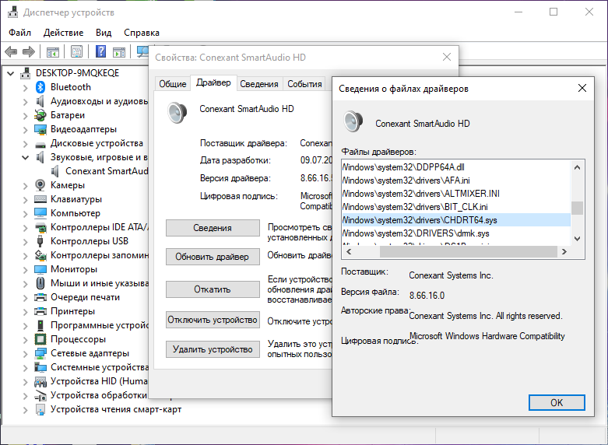Collapse the DESKTOP-9MQKEQE root node
The width and height of the screenshot is (608, 445).
pos(10,73)
